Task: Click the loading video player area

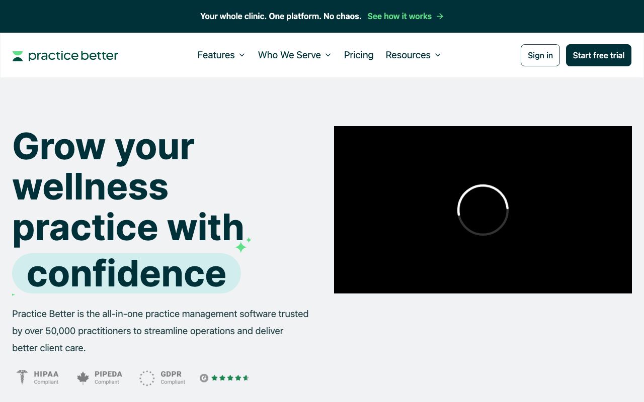Action: [482, 210]
